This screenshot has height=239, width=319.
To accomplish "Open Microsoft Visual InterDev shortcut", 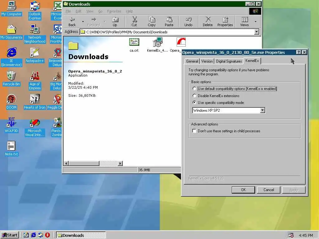I will point(35,127).
